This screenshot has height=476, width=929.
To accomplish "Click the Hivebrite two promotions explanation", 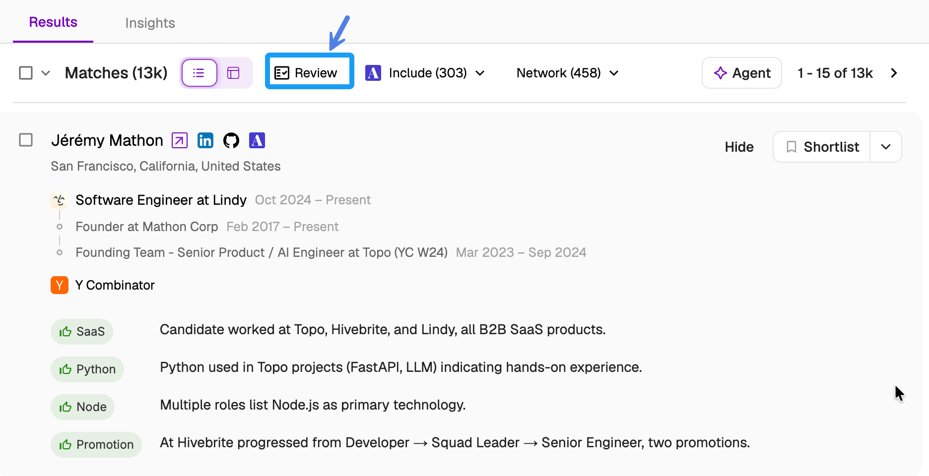I will pyautogui.click(x=455, y=443).
